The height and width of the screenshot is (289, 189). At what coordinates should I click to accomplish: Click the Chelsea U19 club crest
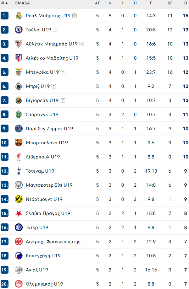(x=19, y=30)
